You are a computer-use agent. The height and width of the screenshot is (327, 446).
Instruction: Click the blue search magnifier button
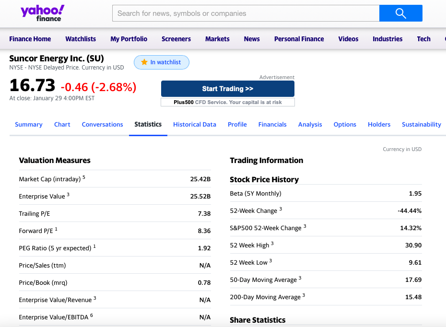pos(401,13)
